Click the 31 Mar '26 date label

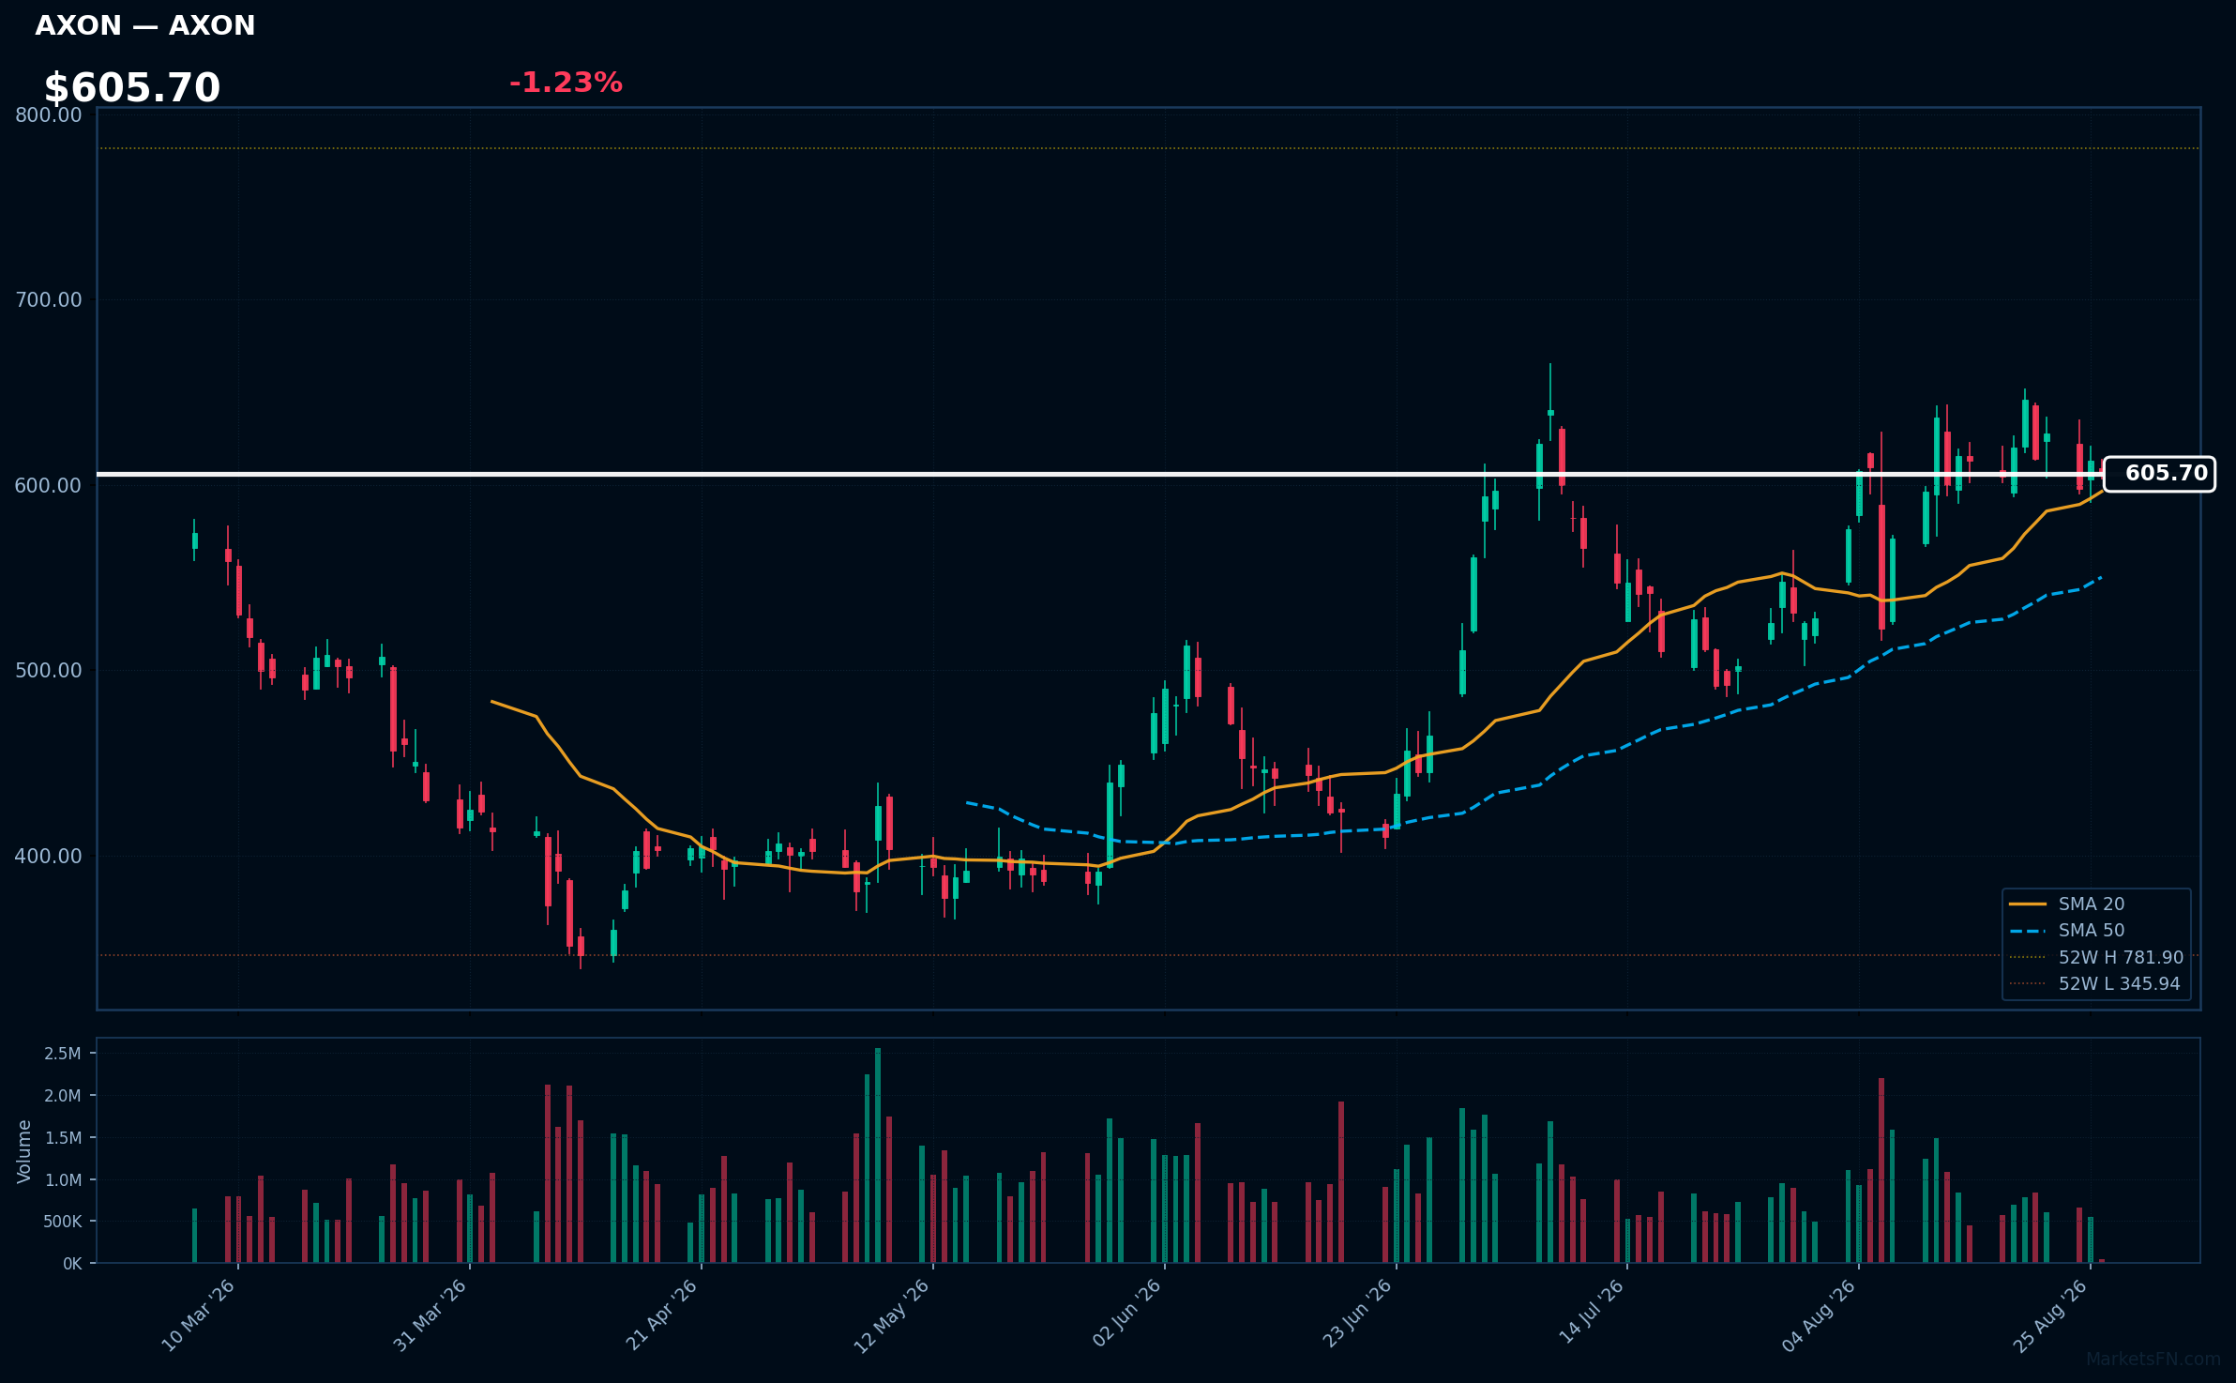(x=431, y=1315)
